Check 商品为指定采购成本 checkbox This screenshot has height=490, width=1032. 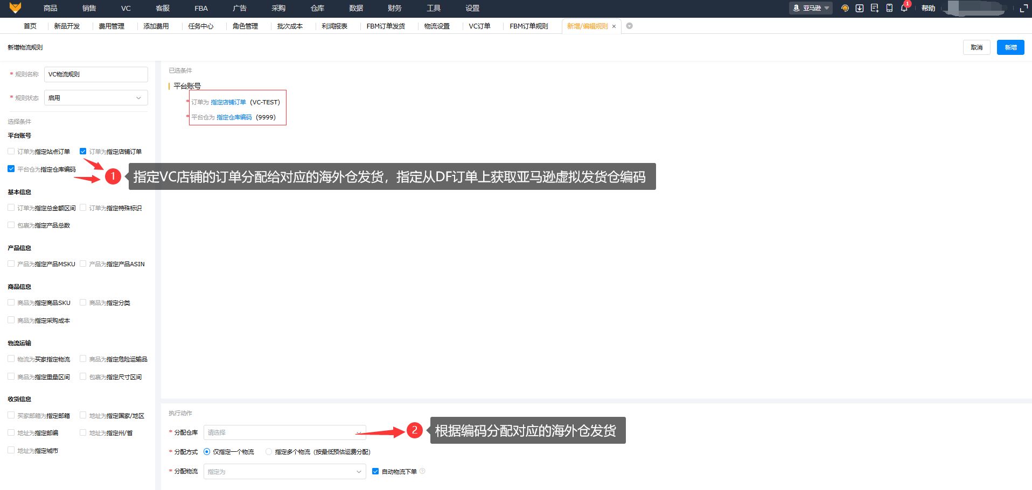(x=11, y=320)
